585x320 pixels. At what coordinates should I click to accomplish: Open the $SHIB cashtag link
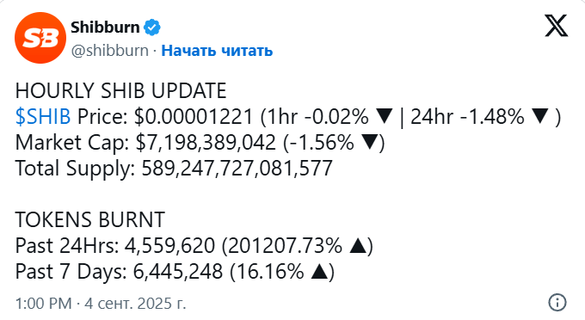[43, 117]
